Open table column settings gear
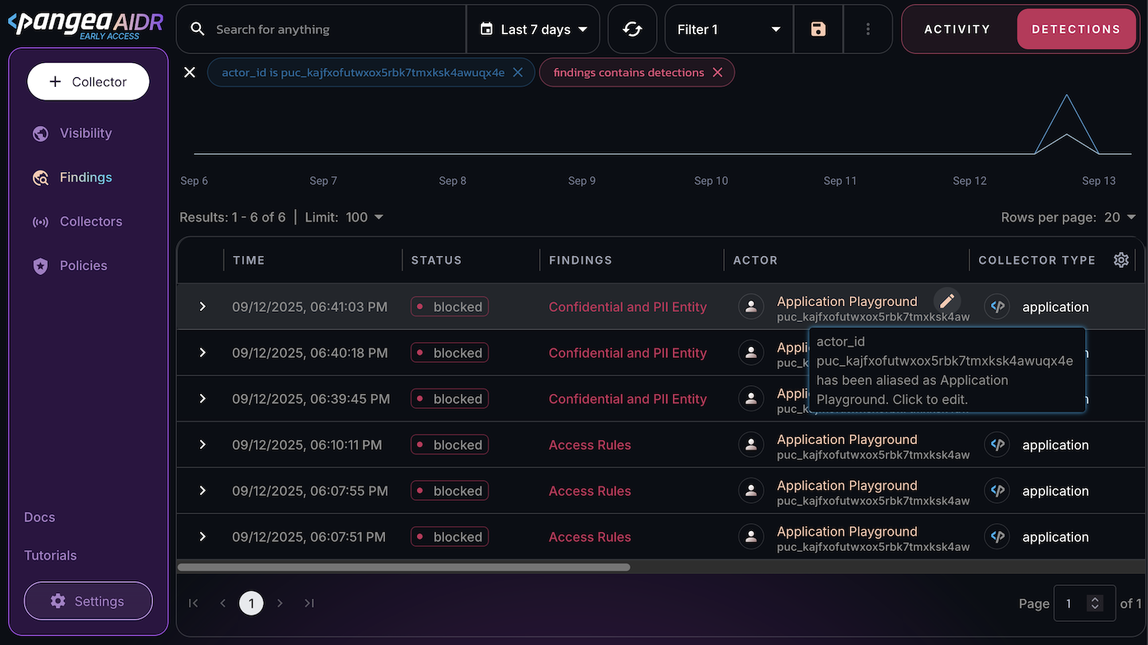Viewport: 1148px width, 645px height. coord(1121,260)
